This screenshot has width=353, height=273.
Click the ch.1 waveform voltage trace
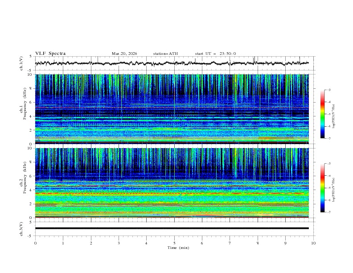tap(172, 63)
